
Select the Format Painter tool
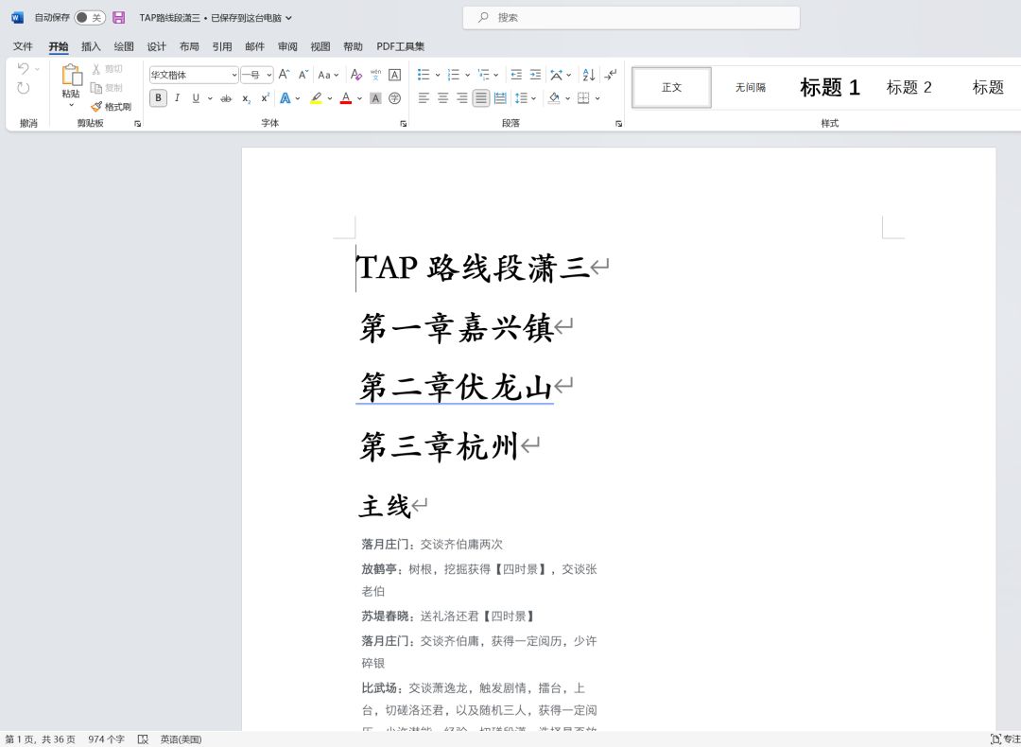[x=112, y=106]
